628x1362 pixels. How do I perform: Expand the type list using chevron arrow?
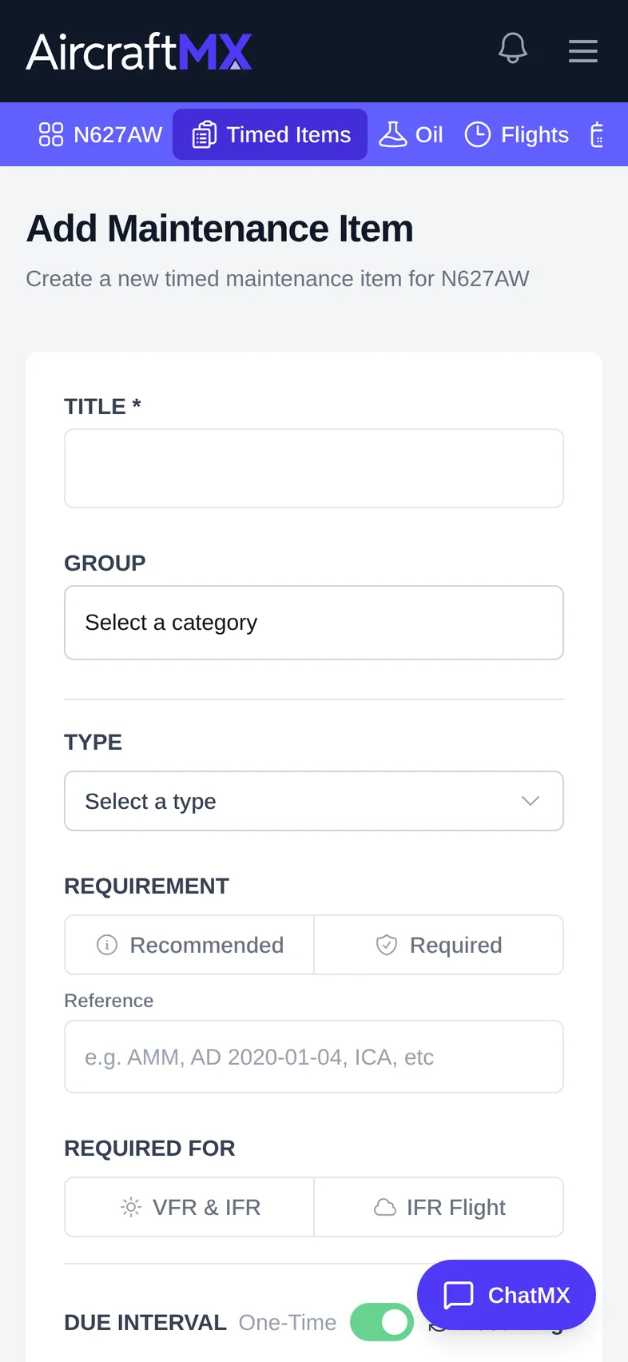531,801
